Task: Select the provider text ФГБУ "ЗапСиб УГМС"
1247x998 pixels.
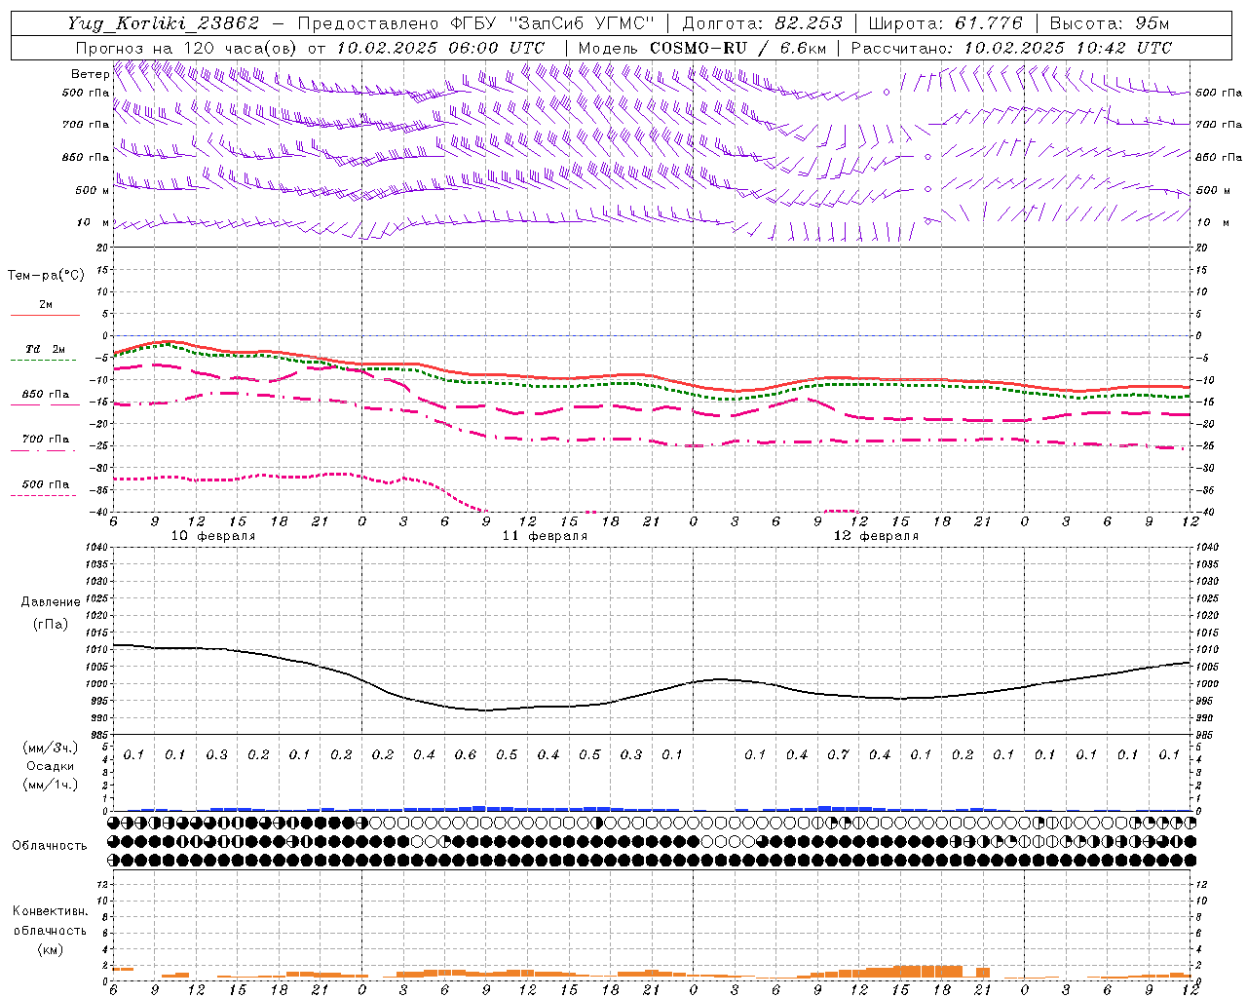Action: [551, 23]
